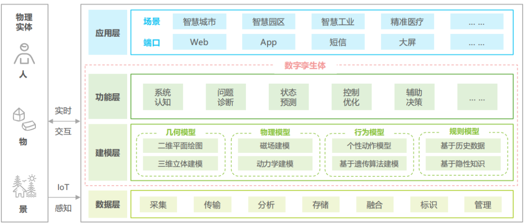Click the 短信 port box

[x=338, y=42]
